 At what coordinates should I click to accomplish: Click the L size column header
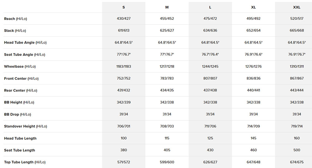coord(210,7)
